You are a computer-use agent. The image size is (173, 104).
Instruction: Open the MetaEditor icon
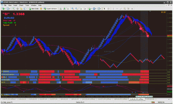click(x=41, y=9)
